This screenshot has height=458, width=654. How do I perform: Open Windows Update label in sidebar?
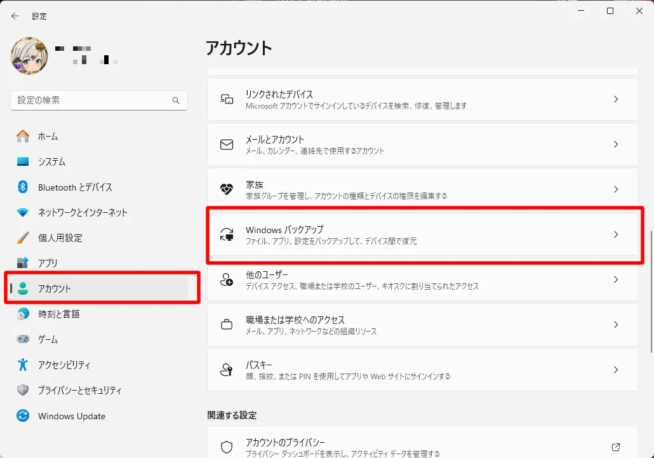pyautogui.click(x=72, y=416)
